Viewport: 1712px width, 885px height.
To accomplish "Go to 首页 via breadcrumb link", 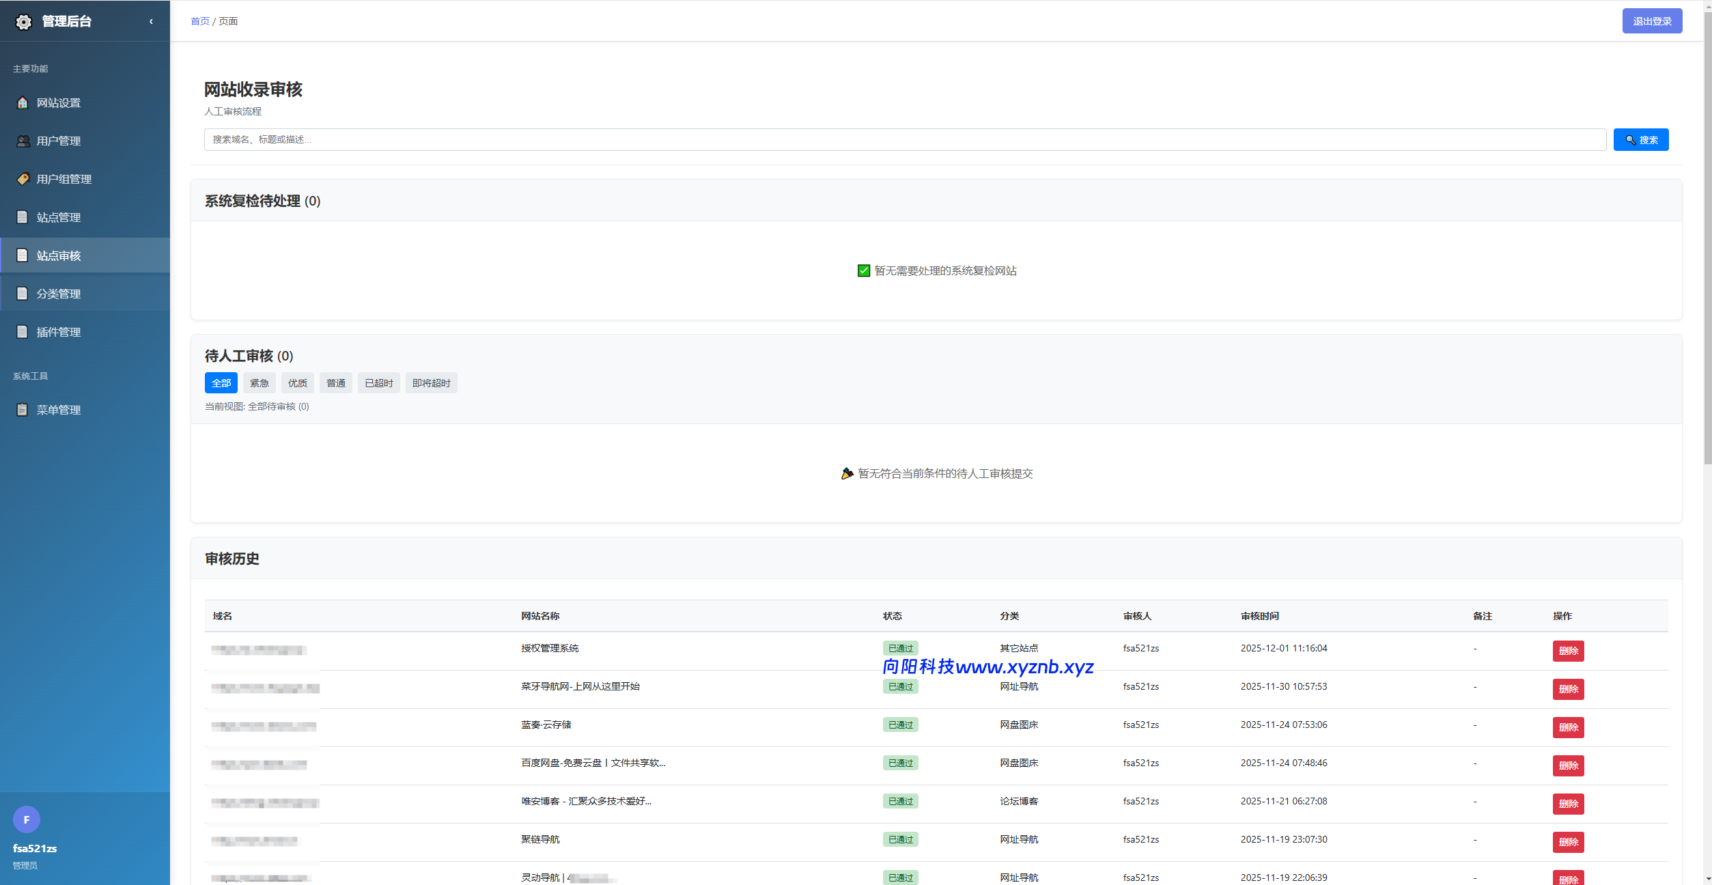I will tap(199, 21).
